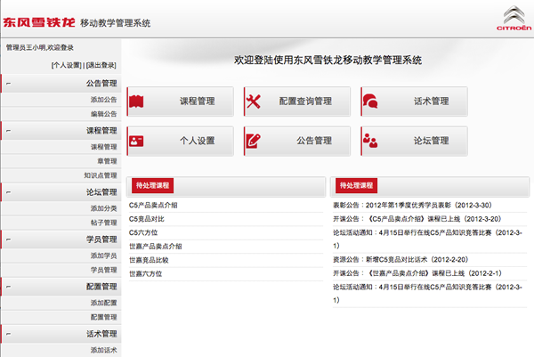Viewport: 534px width, 357px height.
Task: Open the 世嘉六方位 course
Action: pos(145,274)
